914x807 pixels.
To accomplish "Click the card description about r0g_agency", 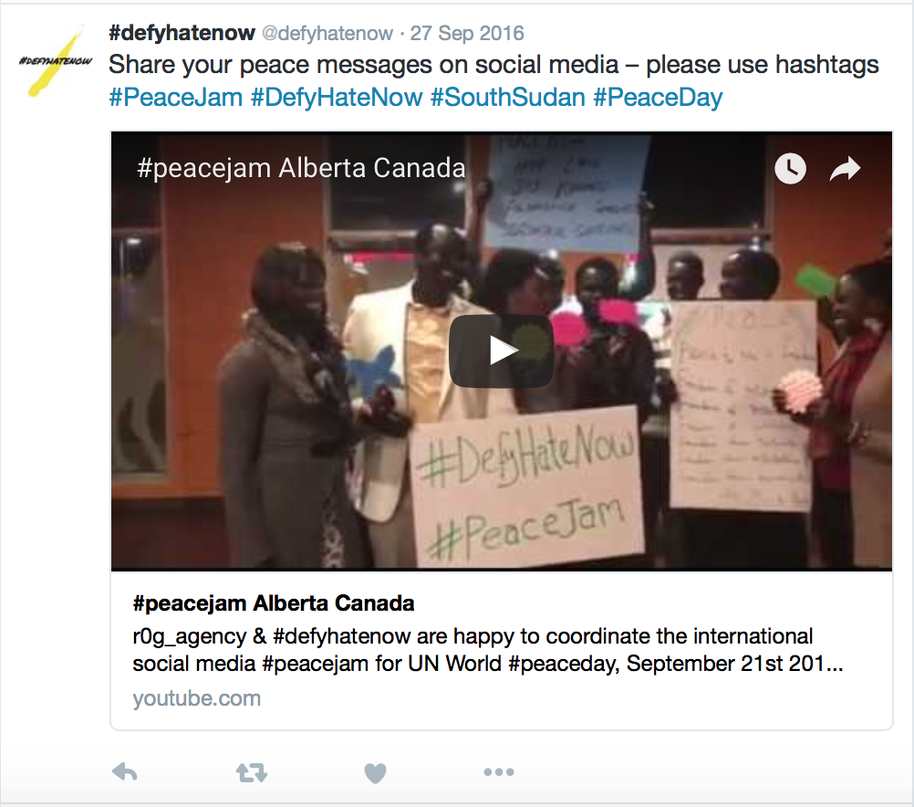I will (x=487, y=649).
